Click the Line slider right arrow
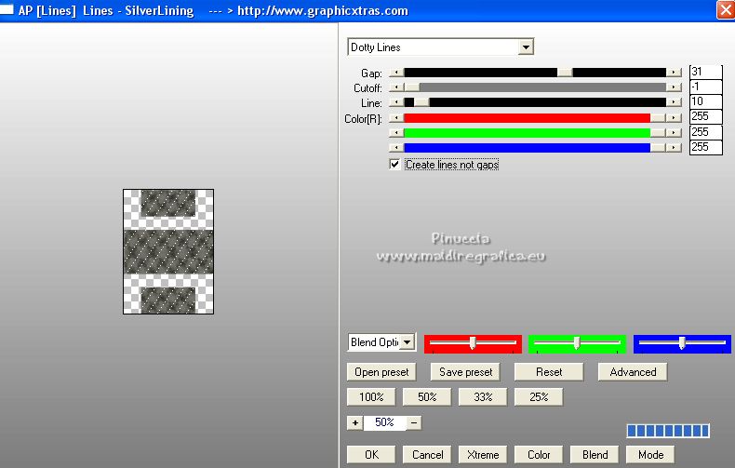 [674, 102]
